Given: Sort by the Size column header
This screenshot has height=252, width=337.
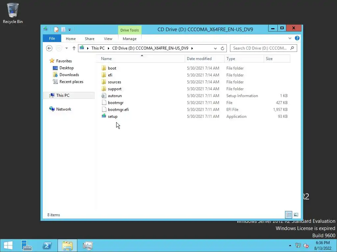Looking at the screenshot, I should coord(277,59).
